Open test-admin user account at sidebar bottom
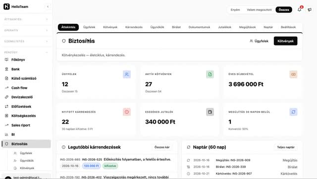 coord(26,177)
